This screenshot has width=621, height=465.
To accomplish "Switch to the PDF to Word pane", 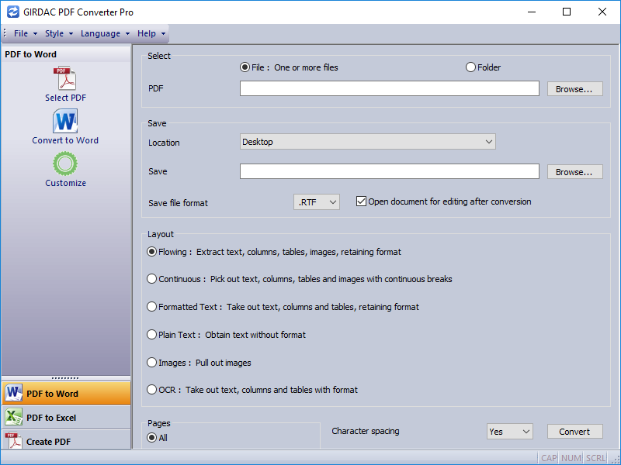I will coord(66,394).
